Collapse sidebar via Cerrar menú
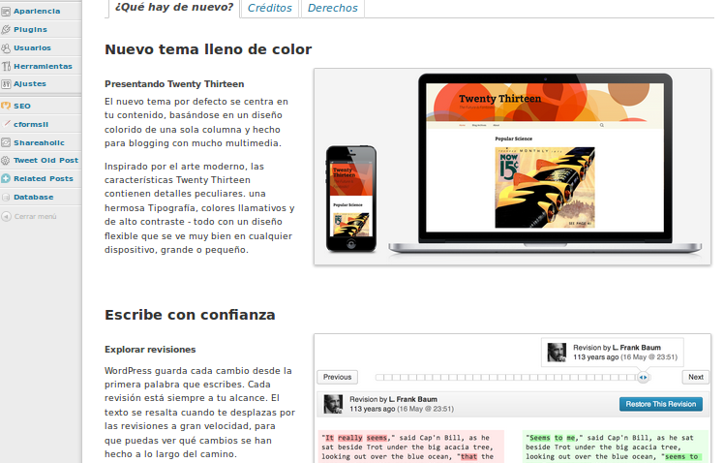This screenshot has width=724, height=463. pyautogui.click(x=35, y=216)
